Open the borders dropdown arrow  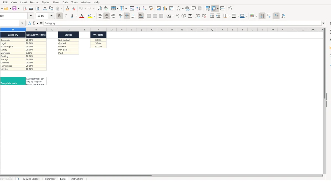(230, 16)
